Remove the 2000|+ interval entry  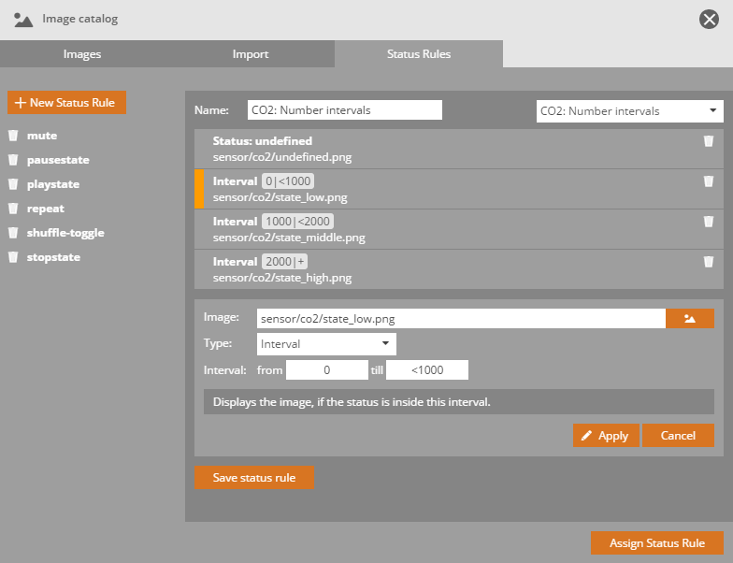pyautogui.click(x=708, y=263)
